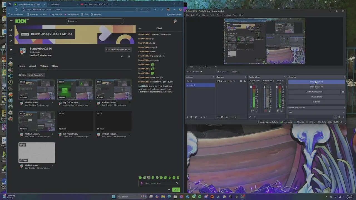This screenshot has width=356, height=200.
Task: Pop out Scenes dock icon
Action: tap(214, 77)
